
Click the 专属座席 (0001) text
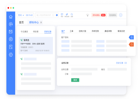point(27,47)
